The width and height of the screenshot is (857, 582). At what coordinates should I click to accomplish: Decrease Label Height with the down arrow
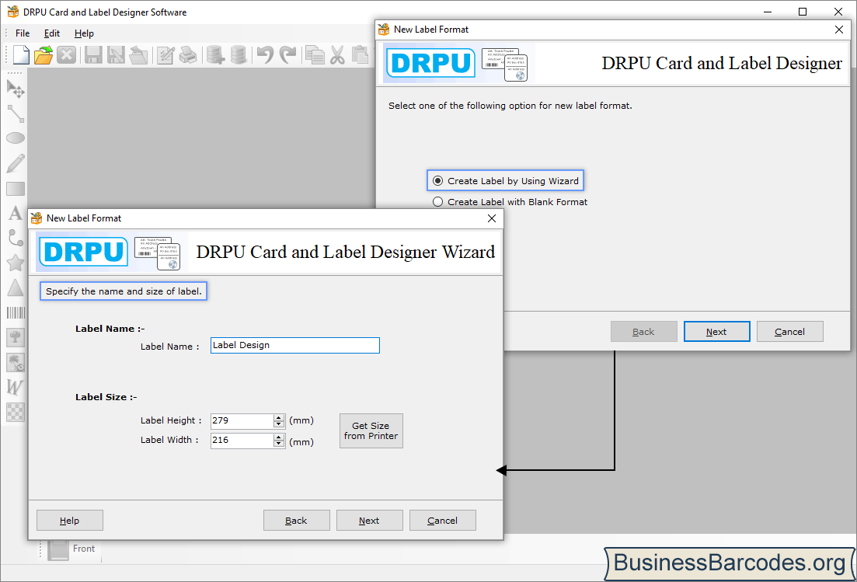click(x=279, y=424)
